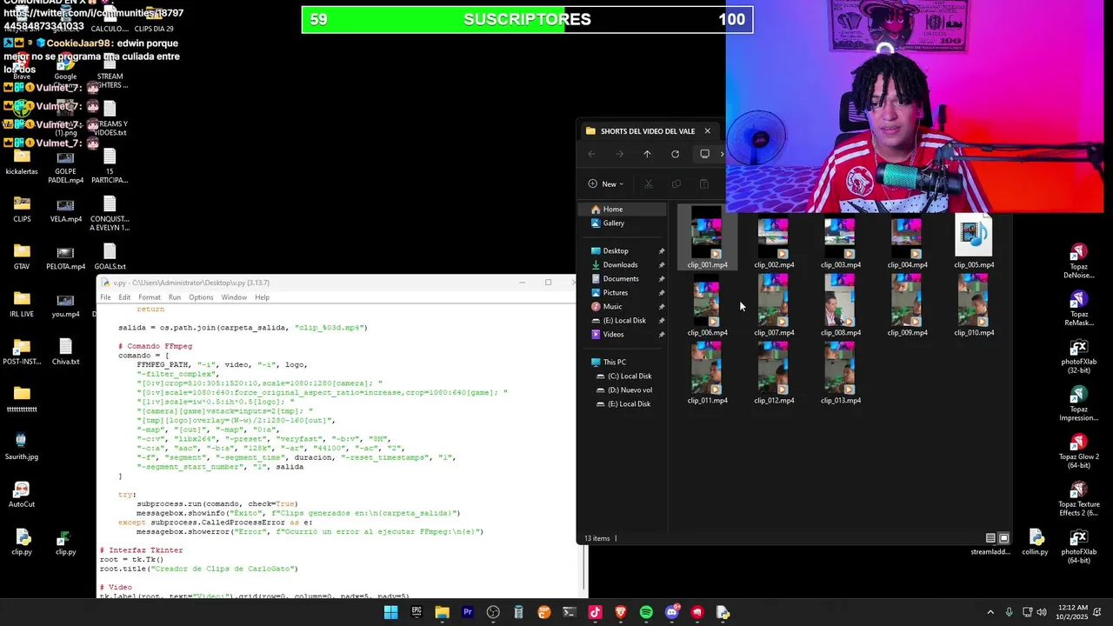1113x626 pixels.
Task: Unpin Downloads using its pin icon
Action: tap(662, 265)
